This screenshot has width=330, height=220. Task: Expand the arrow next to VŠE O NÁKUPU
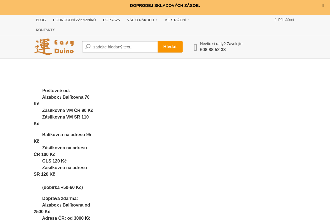pyautogui.click(x=156, y=20)
